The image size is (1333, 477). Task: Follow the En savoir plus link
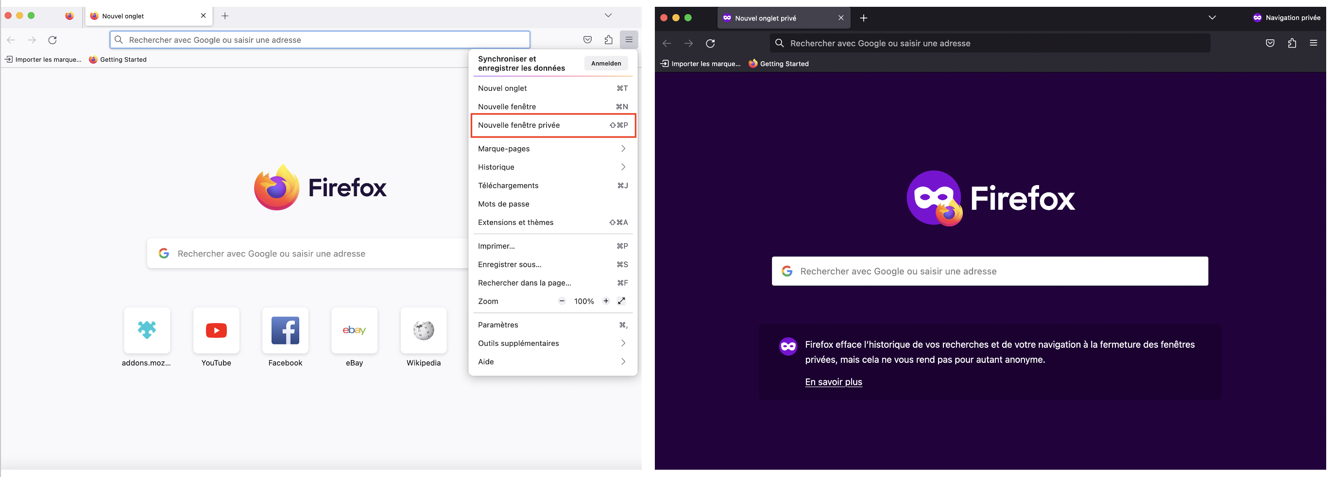pyautogui.click(x=833, y=382)
